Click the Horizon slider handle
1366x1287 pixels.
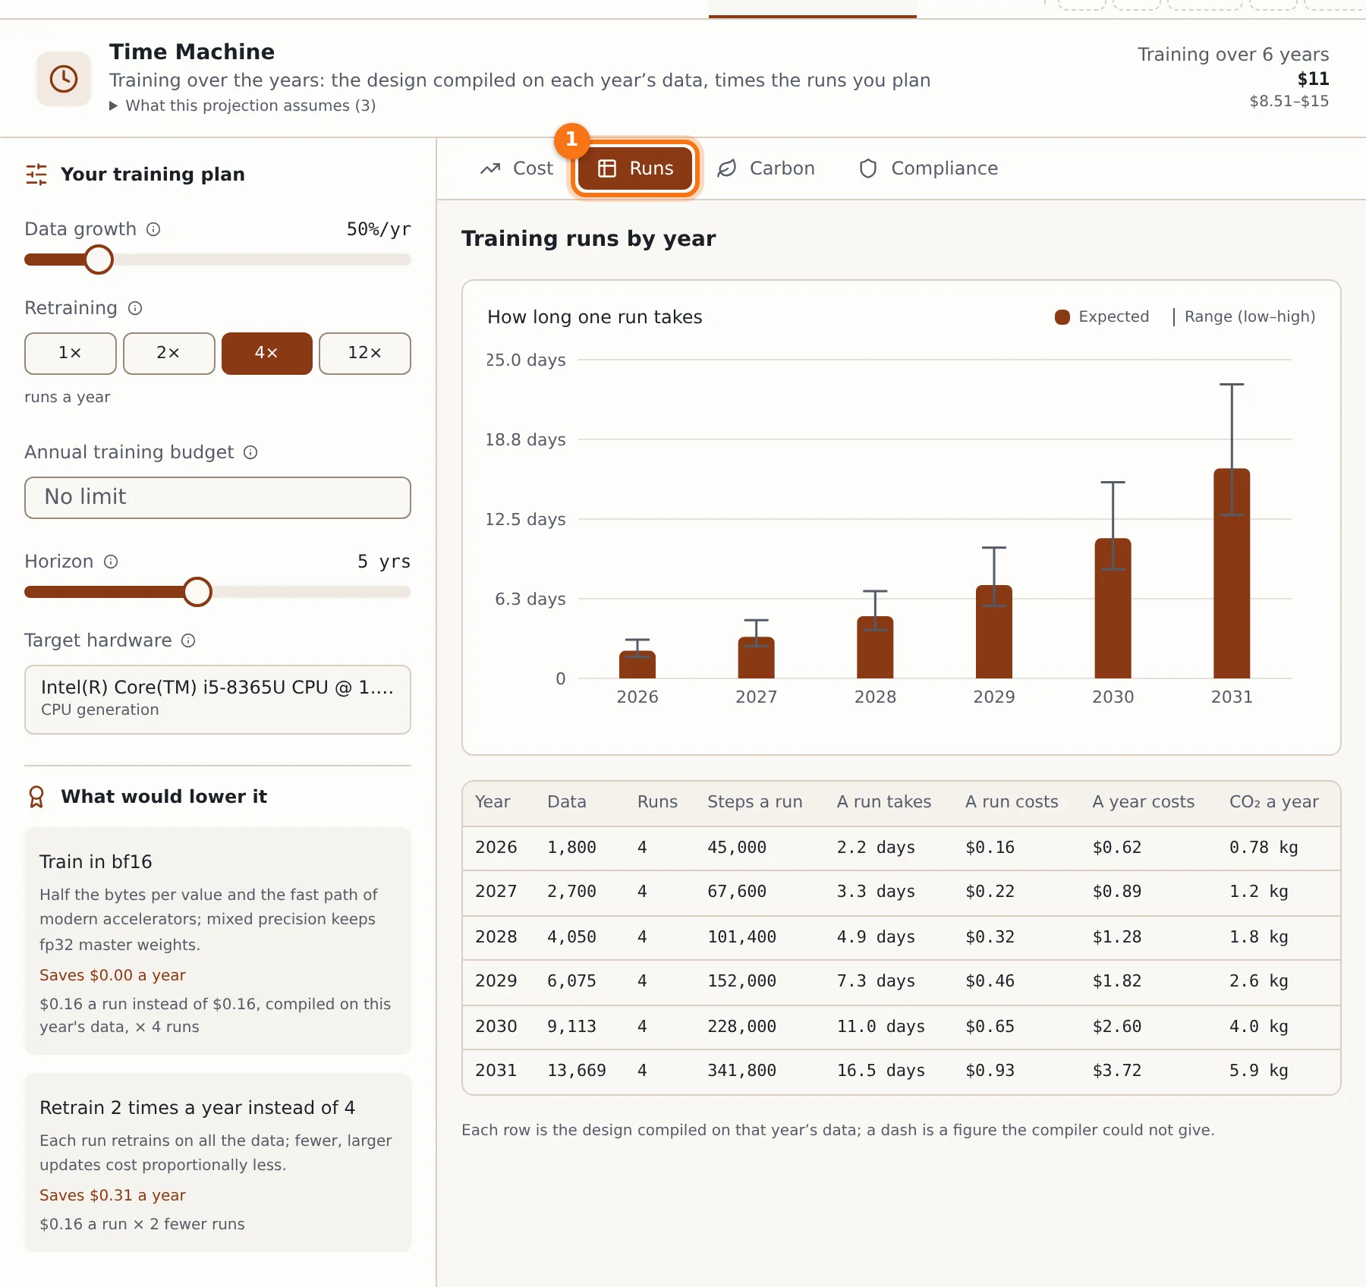[197, 592]
